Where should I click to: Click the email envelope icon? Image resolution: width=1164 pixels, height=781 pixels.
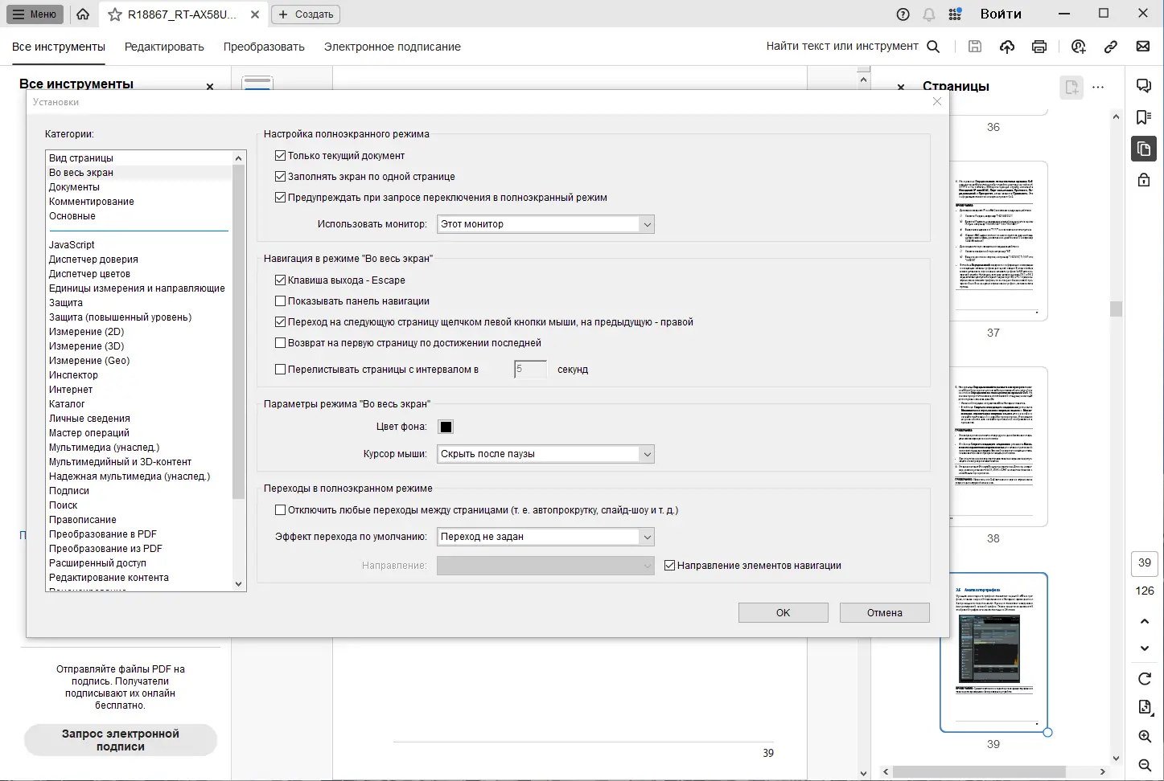tap(1143, 47)
